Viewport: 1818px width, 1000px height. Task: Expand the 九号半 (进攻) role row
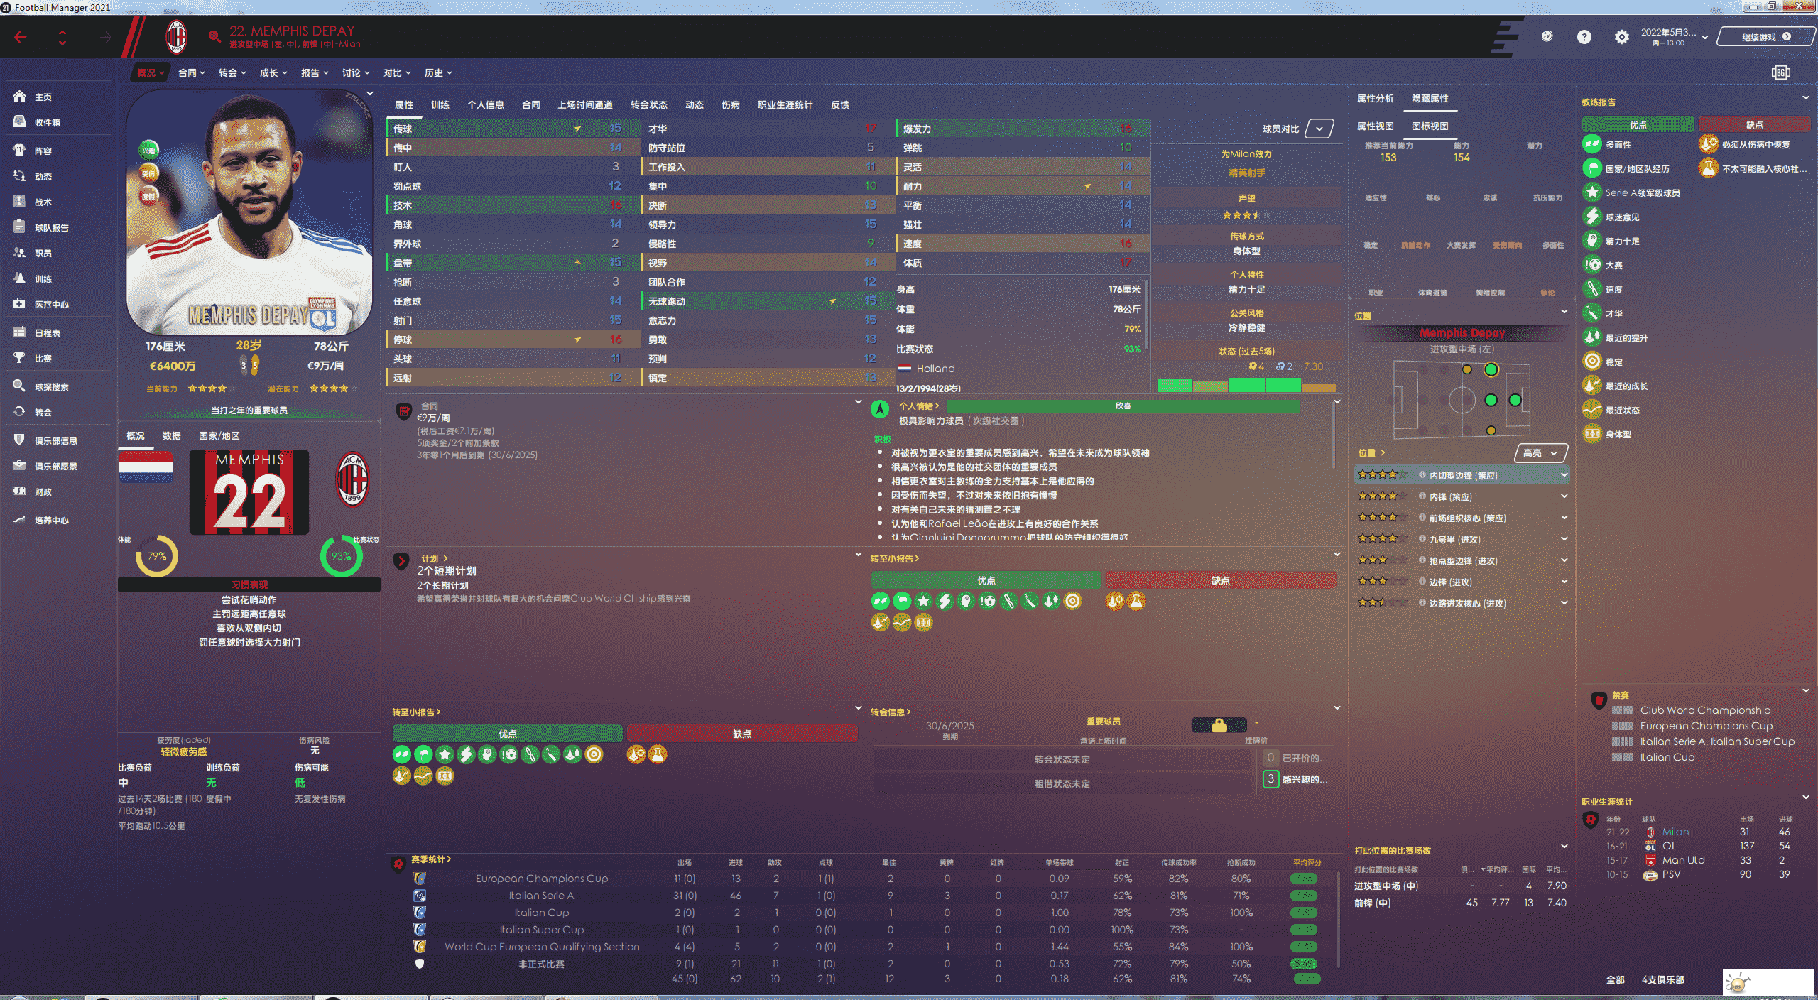[1462, 539]
